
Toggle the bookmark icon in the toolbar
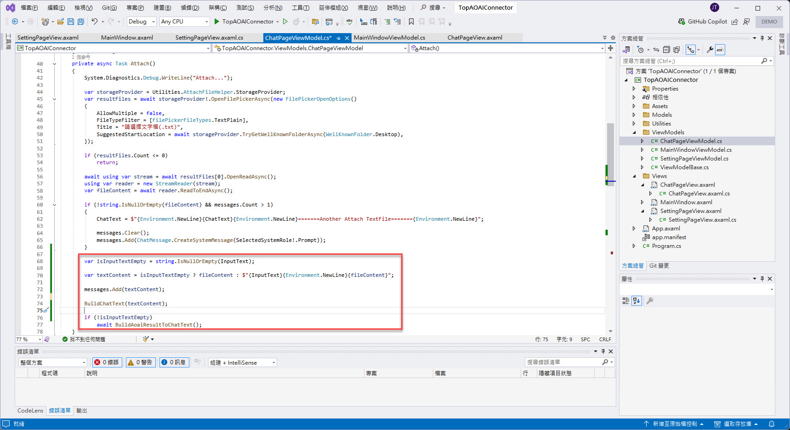pos(411,22)
